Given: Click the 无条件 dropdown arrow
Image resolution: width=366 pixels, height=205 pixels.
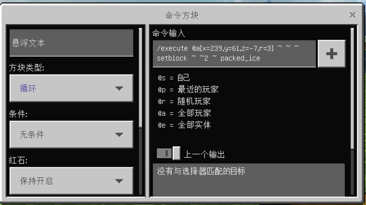Looking at the screenshot, I should pyautogui.click(x=119, y=135).
